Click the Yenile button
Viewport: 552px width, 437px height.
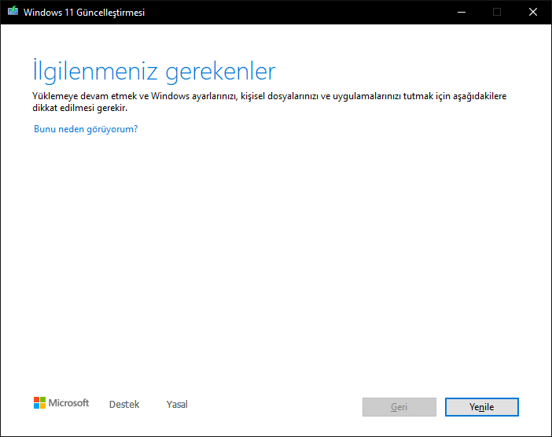pos(481,407)
